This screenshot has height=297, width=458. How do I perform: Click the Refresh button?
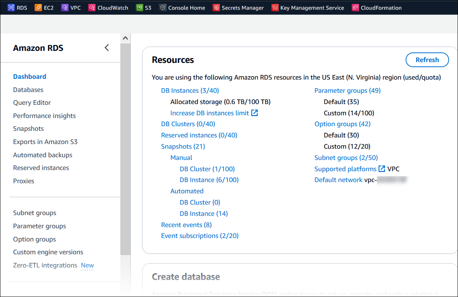427,60
